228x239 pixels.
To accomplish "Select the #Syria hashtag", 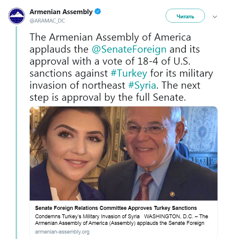I will (142, 85).
